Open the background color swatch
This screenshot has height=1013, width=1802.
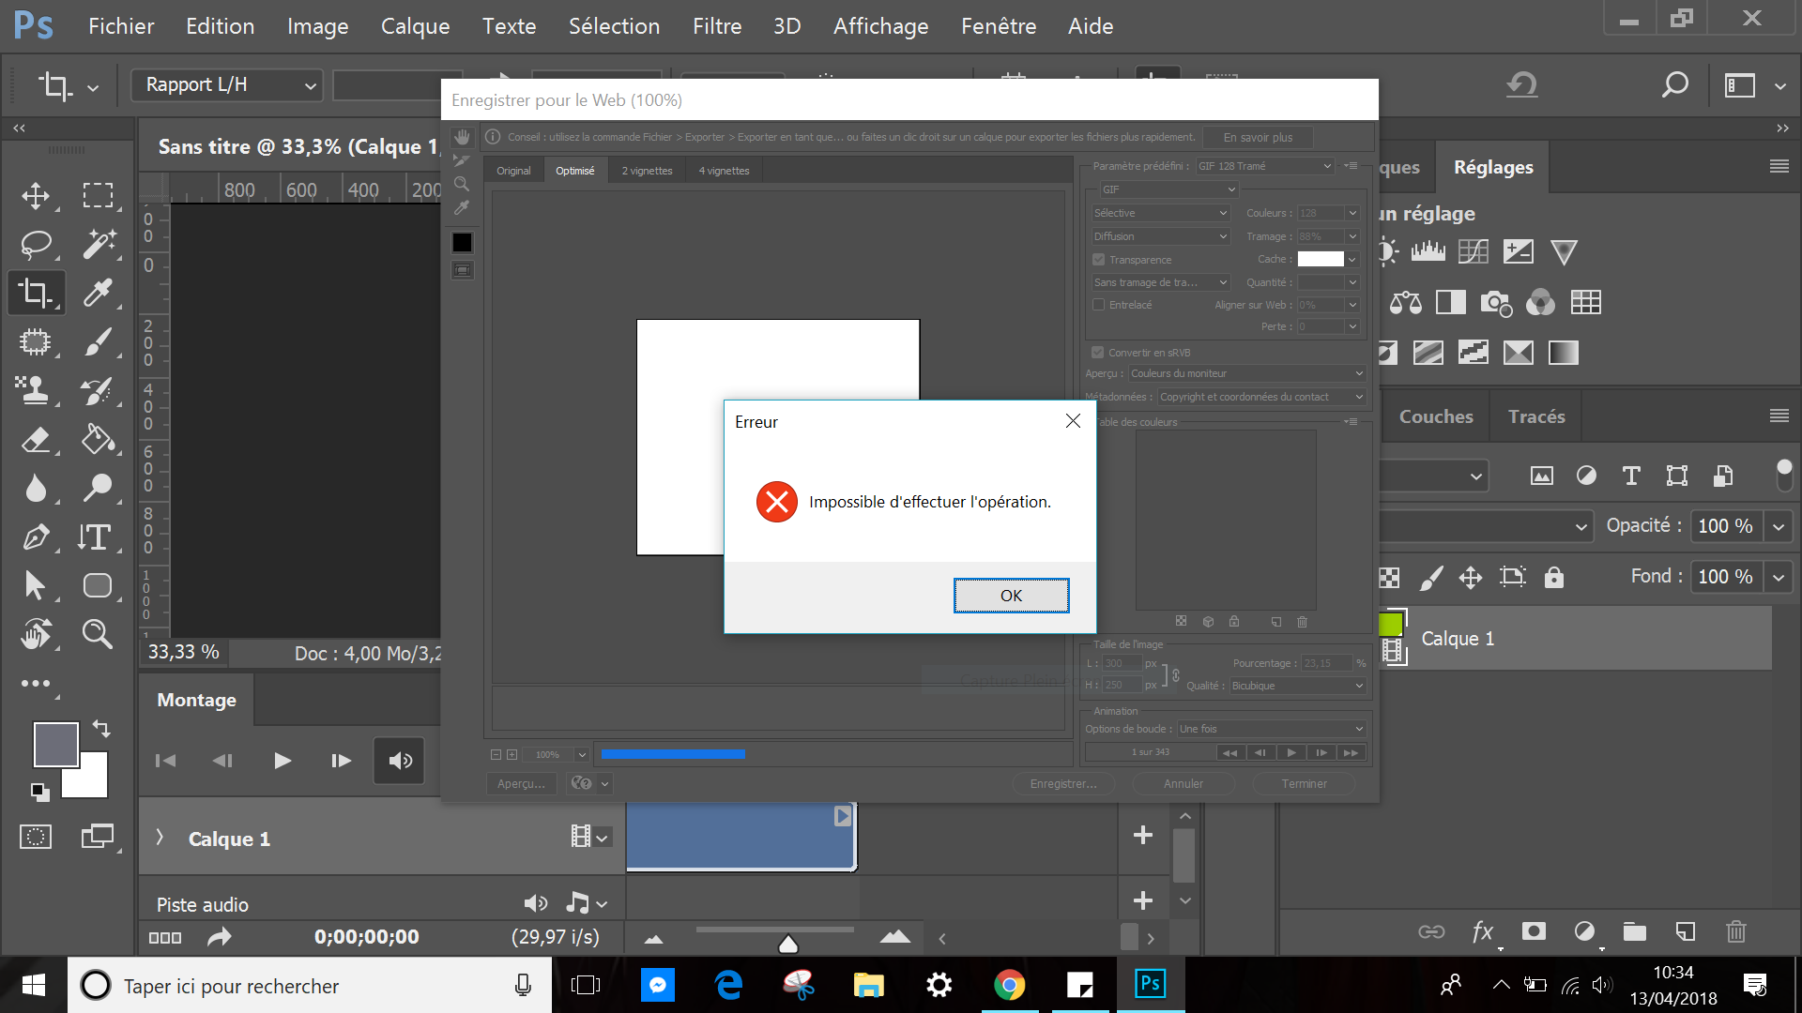tap(93, 782)
